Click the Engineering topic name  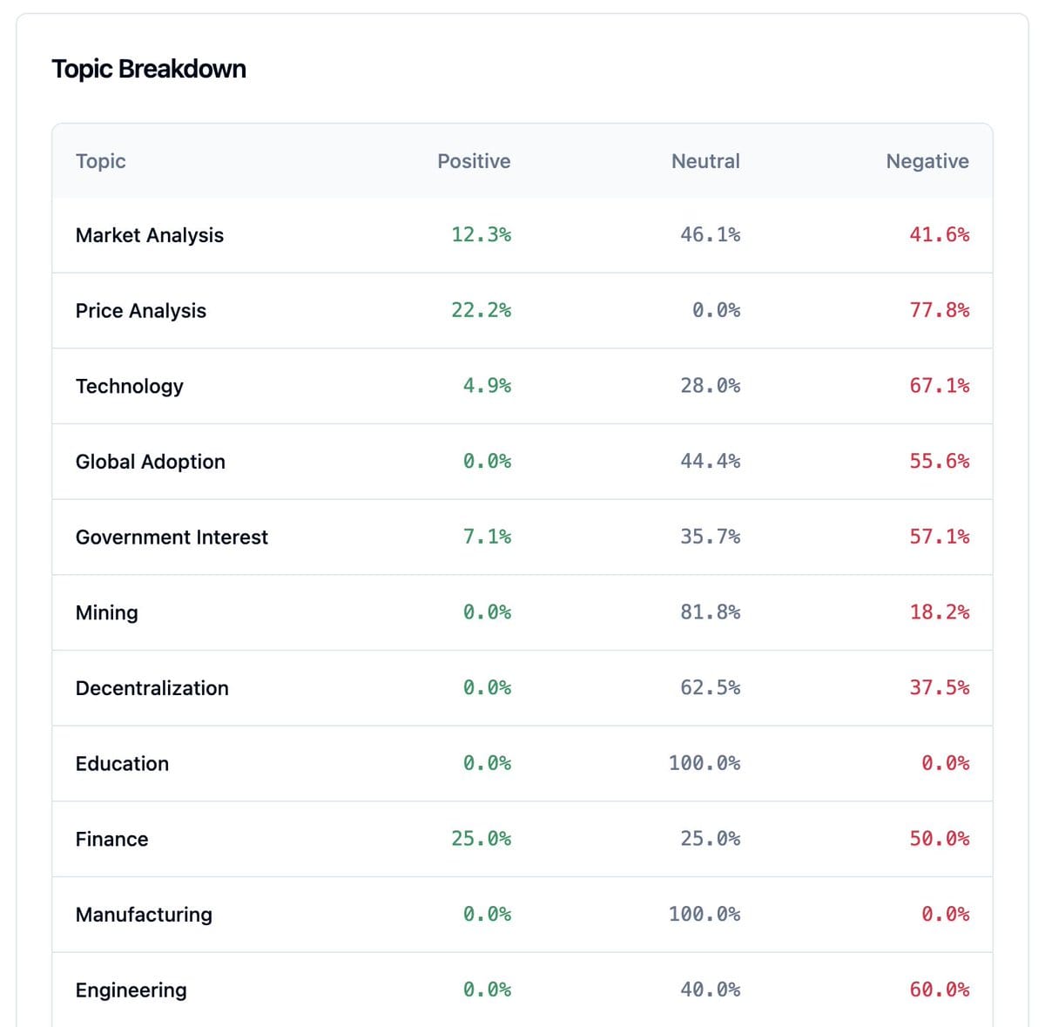pos(131,990)
